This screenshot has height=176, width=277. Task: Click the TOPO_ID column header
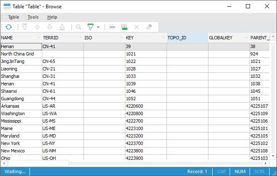[x=185, y=38]
